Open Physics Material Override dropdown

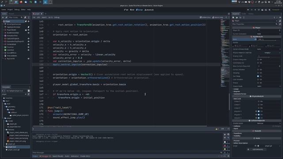(269, 53)
